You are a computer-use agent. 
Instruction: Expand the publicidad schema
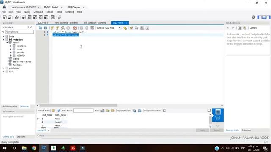3,68
